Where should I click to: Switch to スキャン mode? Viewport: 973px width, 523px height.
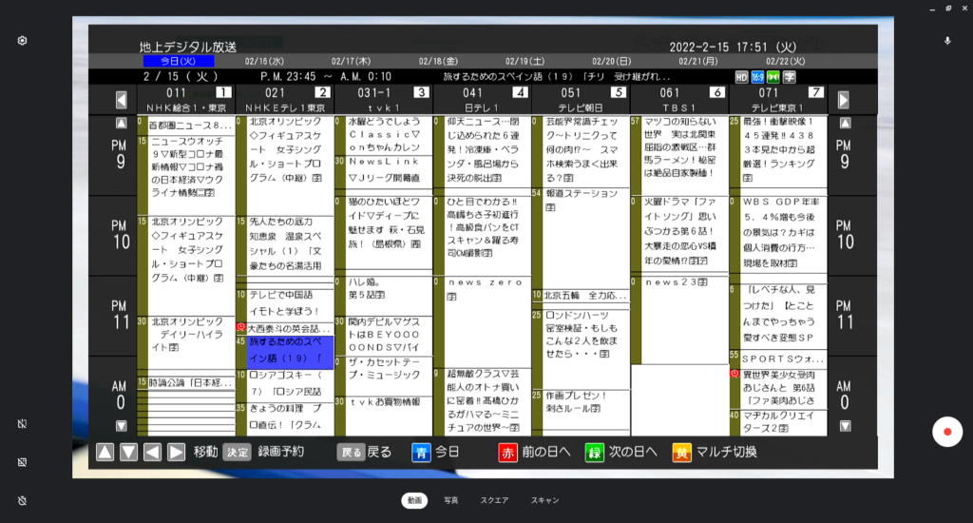[x=544, y=500]
